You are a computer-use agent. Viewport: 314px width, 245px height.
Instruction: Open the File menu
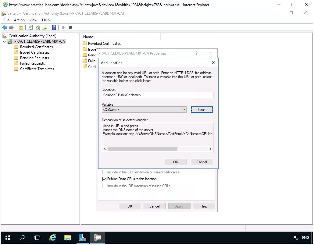6,20
